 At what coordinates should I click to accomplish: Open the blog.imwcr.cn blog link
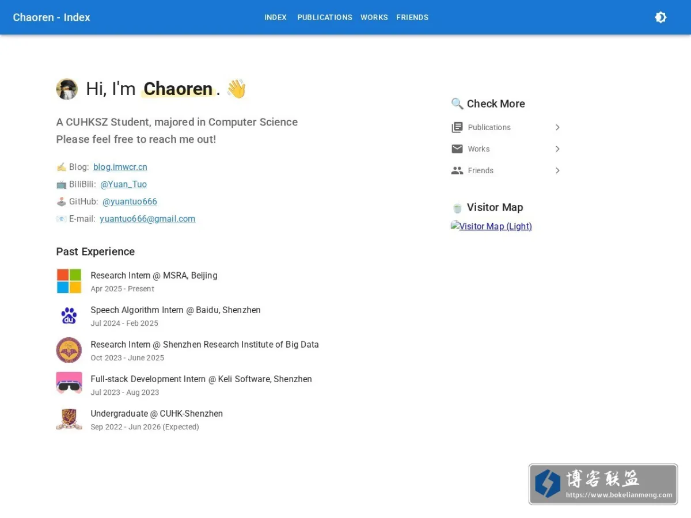(120, 167)
